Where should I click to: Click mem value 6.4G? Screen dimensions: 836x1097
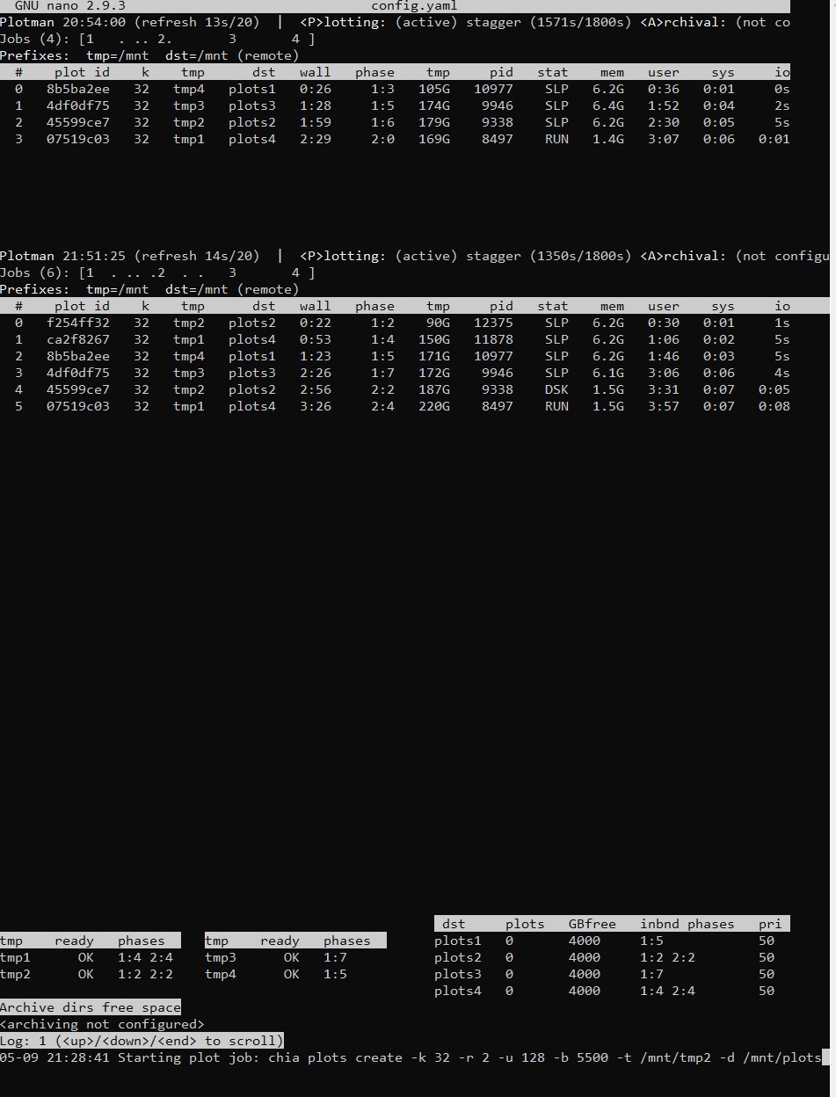(x=608, y=105)
